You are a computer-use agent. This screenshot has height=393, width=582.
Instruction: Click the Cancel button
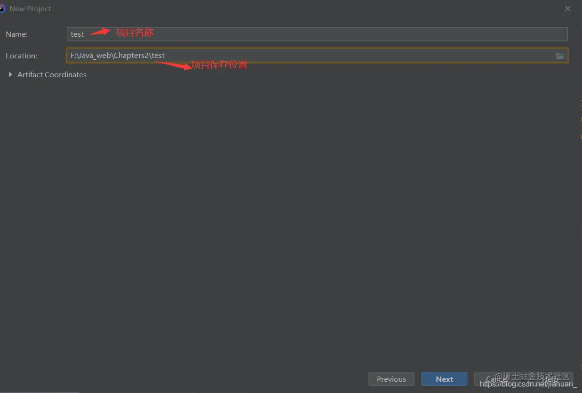click(497, 379)
